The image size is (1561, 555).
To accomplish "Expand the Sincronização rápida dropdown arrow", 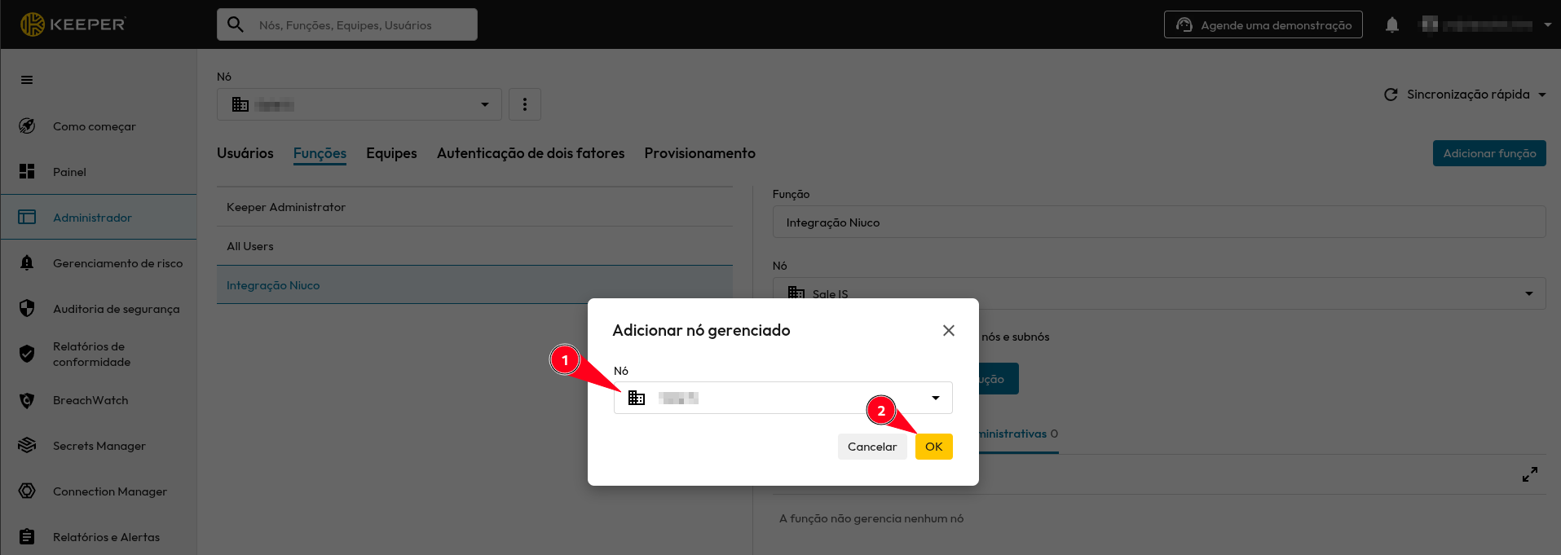I will click(x=1542, y=95).
